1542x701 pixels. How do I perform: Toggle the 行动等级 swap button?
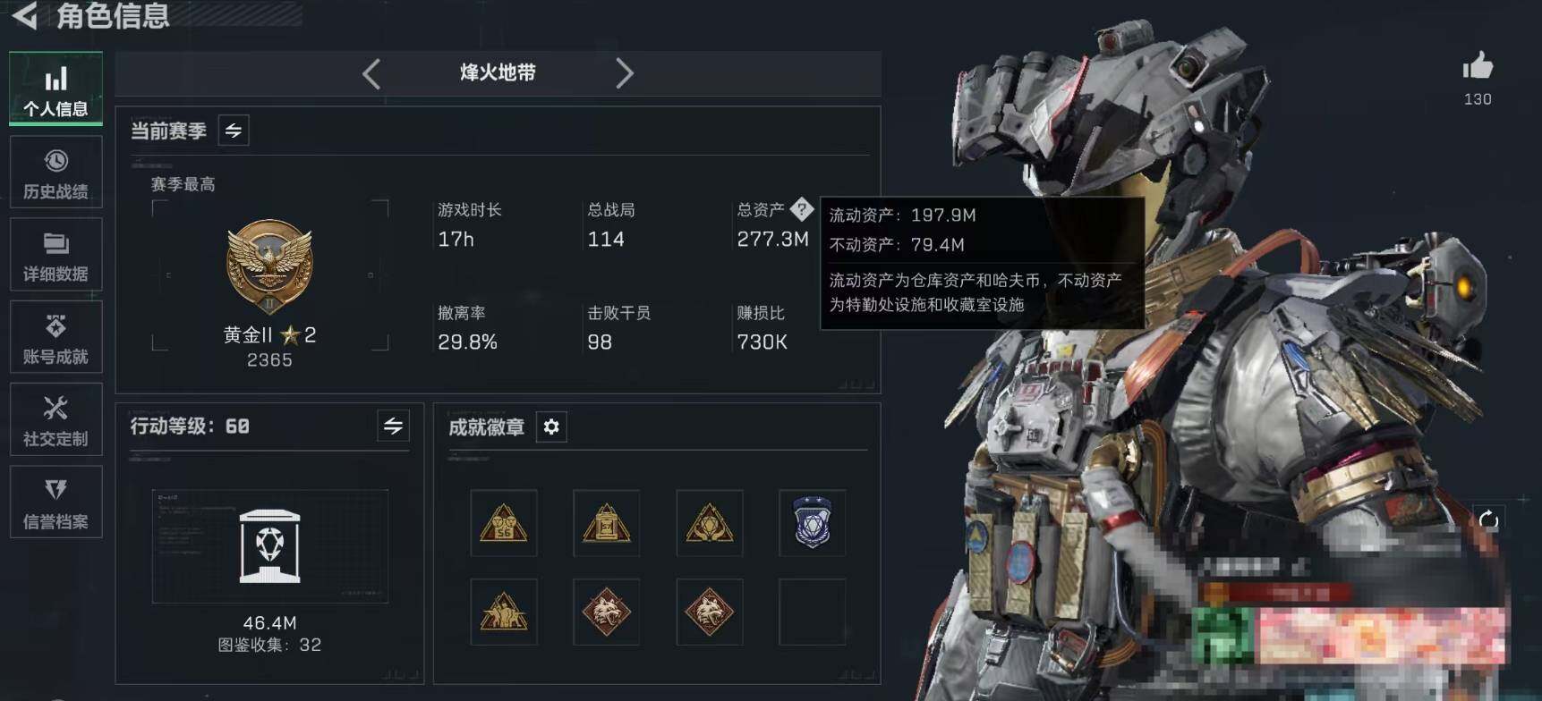pos(393,426)
